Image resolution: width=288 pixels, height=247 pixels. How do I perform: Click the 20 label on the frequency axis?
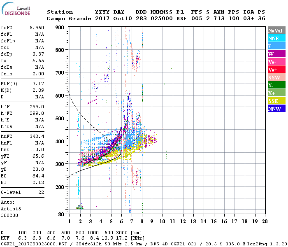pyautogui.click(x=265, y=221)
